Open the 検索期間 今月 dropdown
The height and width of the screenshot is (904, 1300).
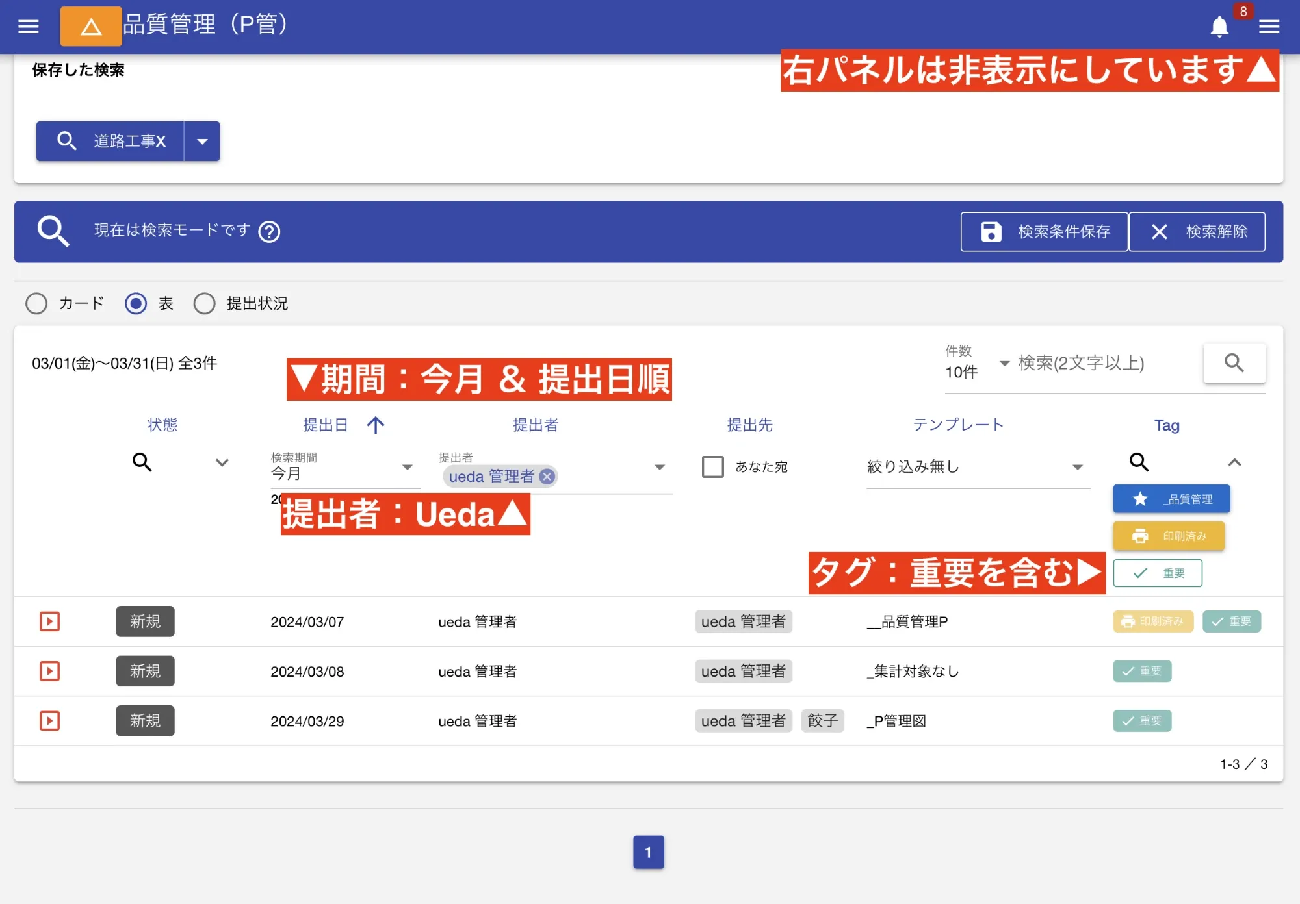408,466
